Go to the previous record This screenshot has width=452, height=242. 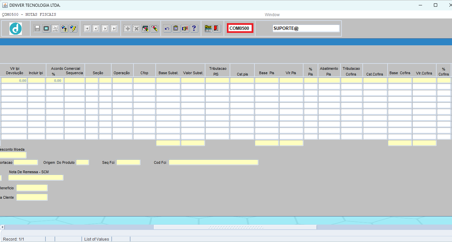(96, 29)
